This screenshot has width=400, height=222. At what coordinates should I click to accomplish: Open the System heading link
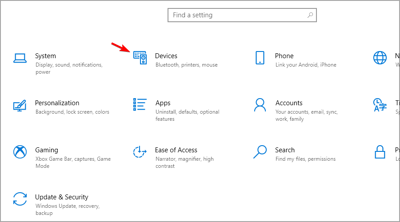(x=45, y=56)
